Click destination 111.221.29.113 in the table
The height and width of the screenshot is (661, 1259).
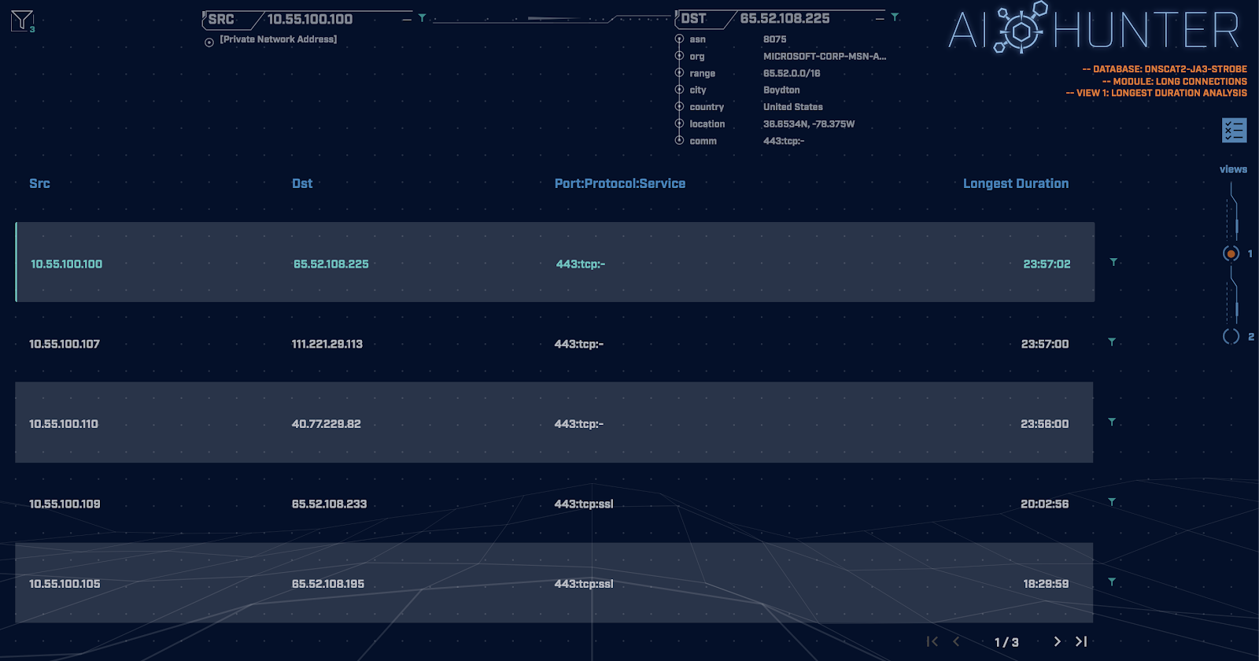pyautogui.click(x=327, y=344)
